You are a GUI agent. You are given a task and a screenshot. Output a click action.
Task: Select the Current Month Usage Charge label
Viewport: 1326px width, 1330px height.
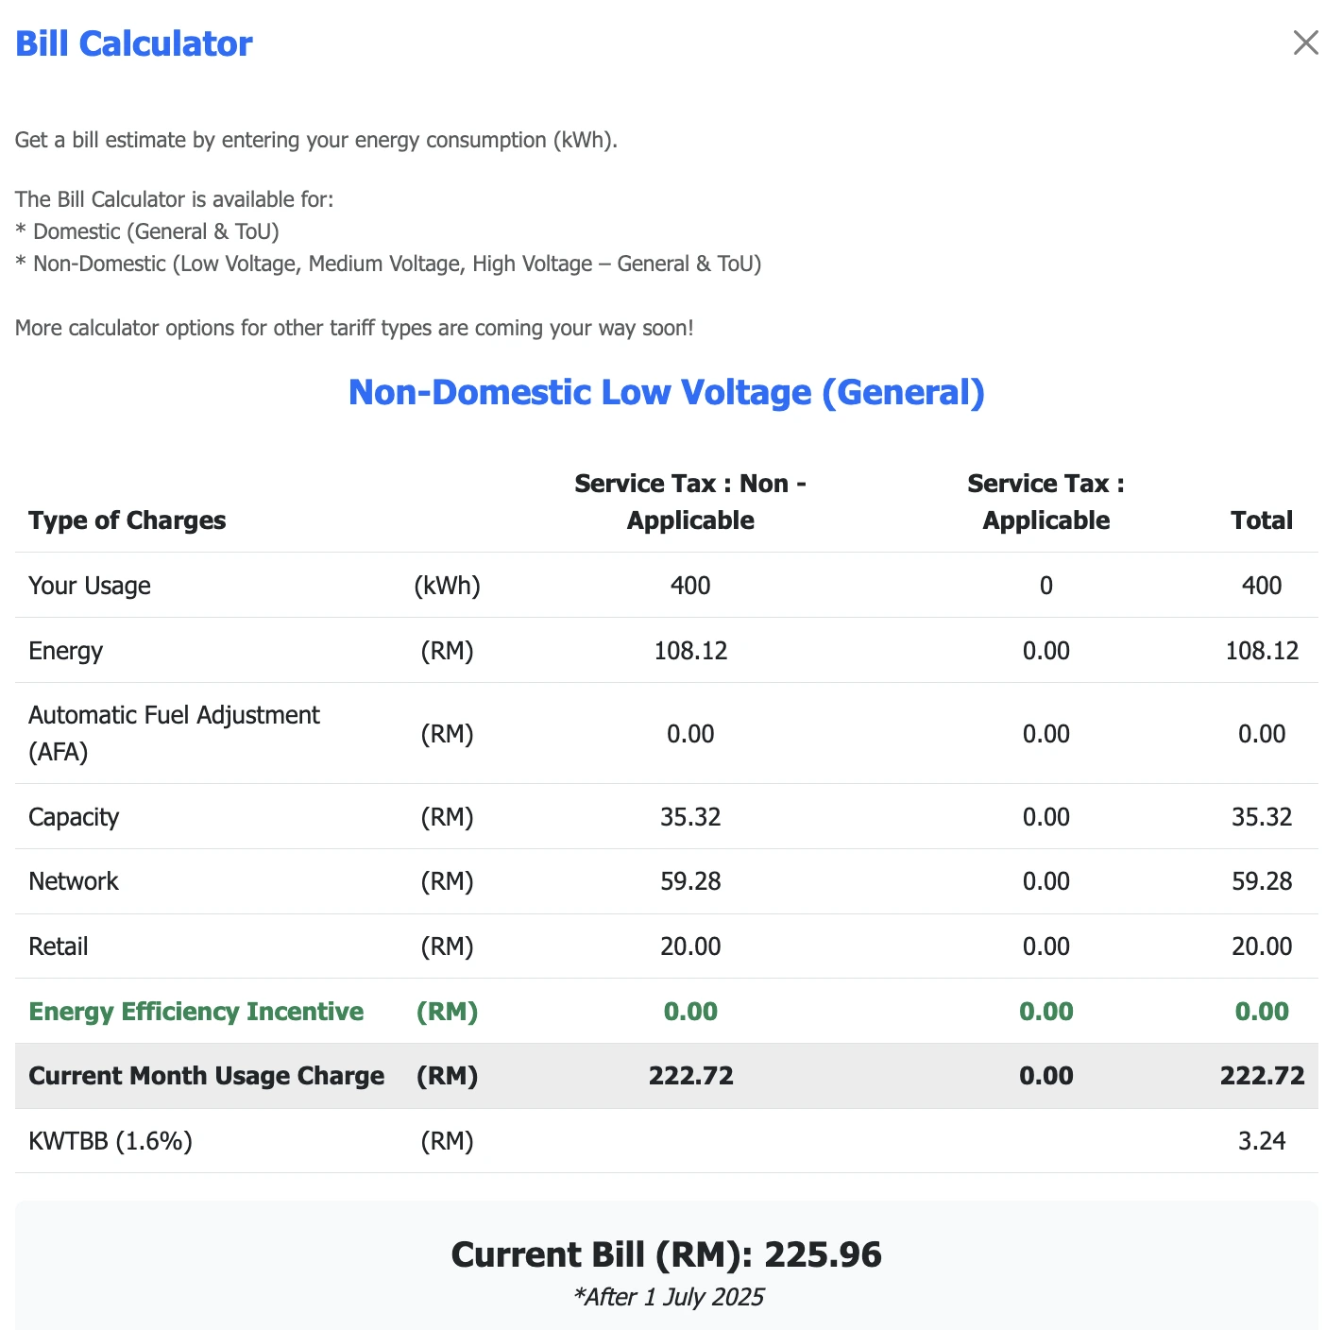pyautogui.click(x=207, y=1076)
